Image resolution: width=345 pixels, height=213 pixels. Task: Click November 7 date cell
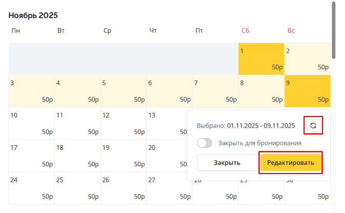tap(215, 91)
